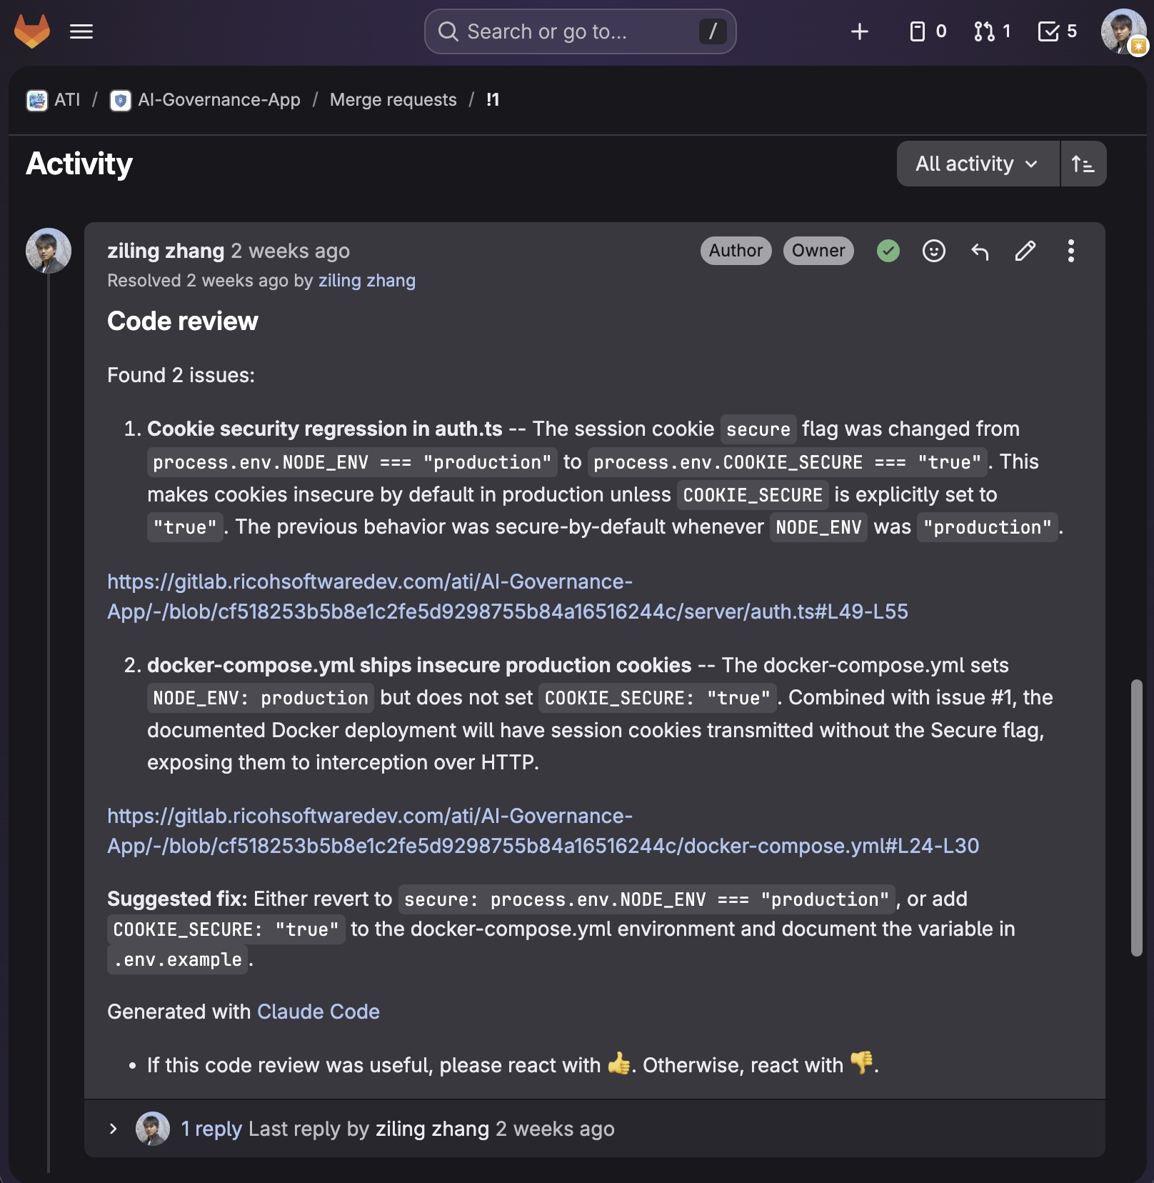
Task: Open assigned issues icon showing 0
Action: [919, 31]
